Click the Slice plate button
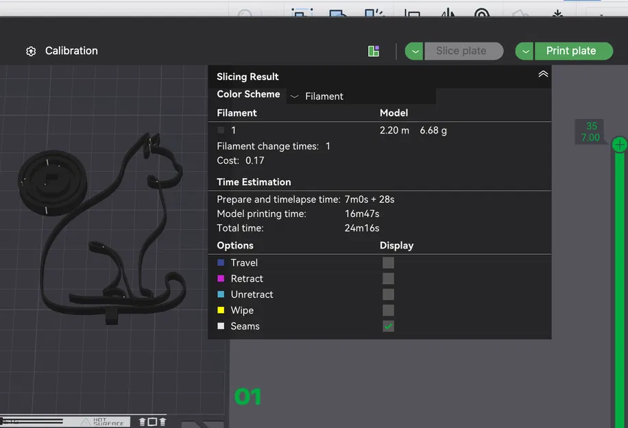 coord(463,51)
